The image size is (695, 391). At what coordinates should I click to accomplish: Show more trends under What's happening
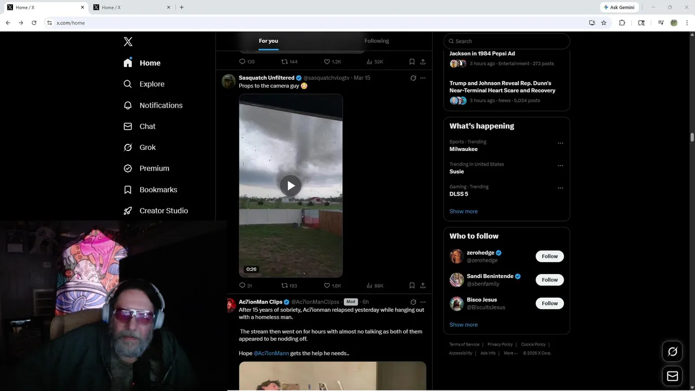coord(464,211)
